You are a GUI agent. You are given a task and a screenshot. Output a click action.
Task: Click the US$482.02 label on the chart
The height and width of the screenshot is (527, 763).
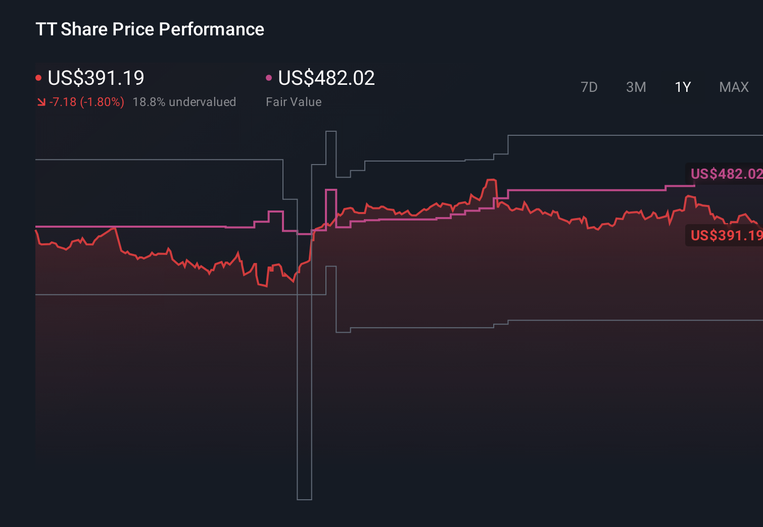click(x=726, y=174)
